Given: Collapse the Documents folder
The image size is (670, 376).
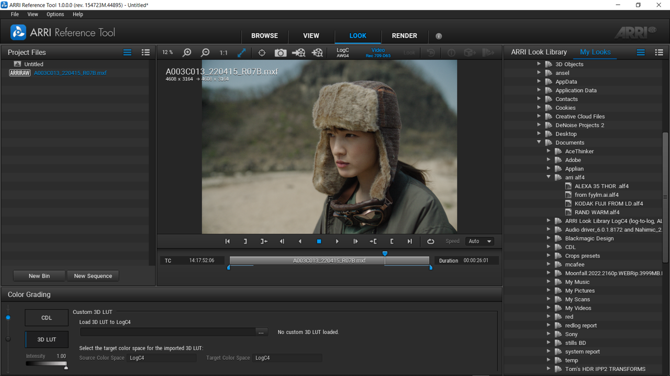Looking at the screenshot, I should (539, 143).
